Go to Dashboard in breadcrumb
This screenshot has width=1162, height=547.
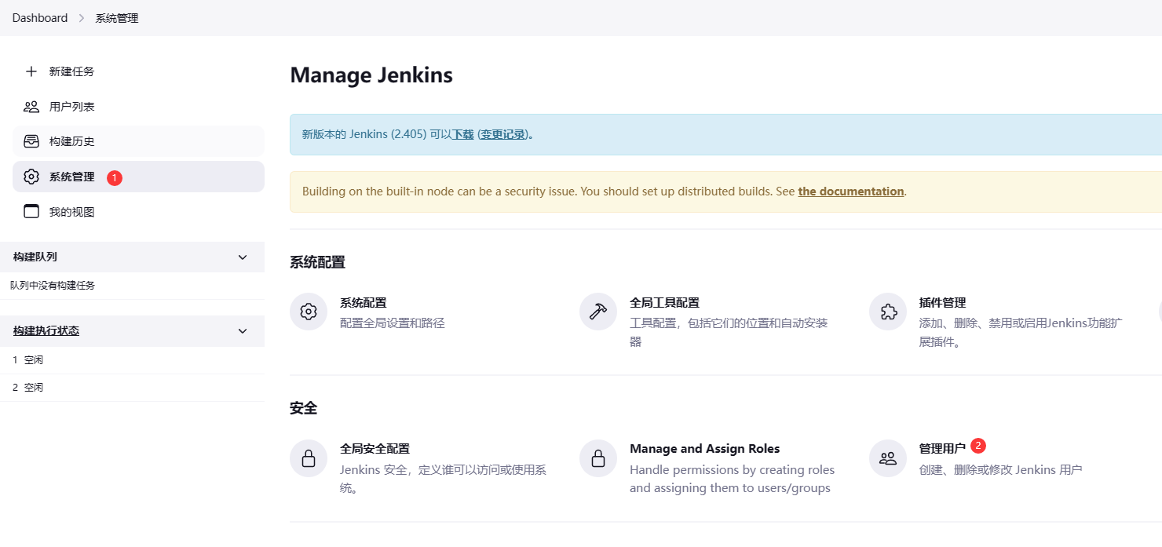tap(40, 17)
